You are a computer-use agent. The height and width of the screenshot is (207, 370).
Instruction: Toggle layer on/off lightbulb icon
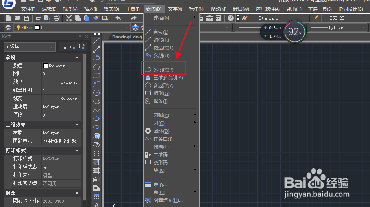point(18,27)
